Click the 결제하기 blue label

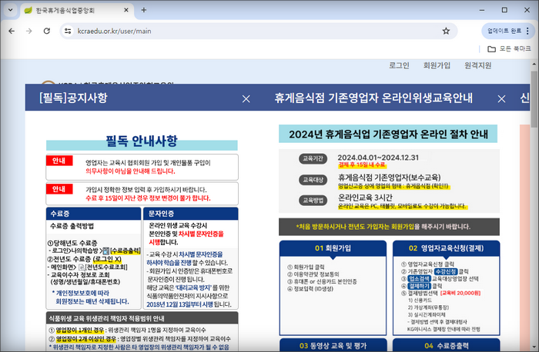click(x=419, y=286)
